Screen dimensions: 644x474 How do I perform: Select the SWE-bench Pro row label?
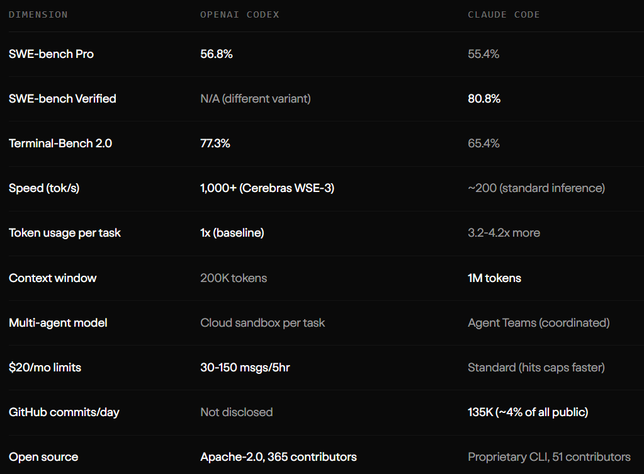point(51,54)
